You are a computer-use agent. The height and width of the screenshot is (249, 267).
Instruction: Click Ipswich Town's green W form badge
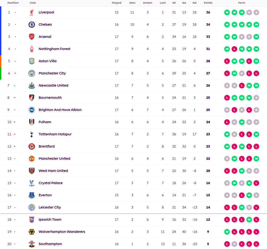[x=249, y=220]
